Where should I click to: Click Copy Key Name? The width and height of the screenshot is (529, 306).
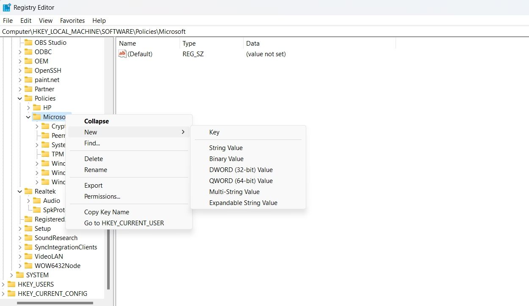pos(106,212)
